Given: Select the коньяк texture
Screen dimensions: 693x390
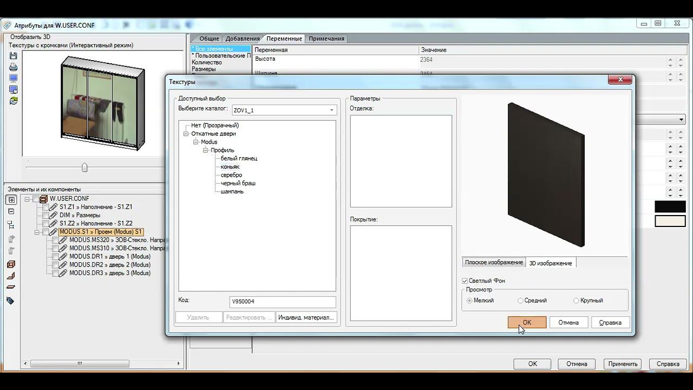Looking at the screenshot, I should (230, 167).
